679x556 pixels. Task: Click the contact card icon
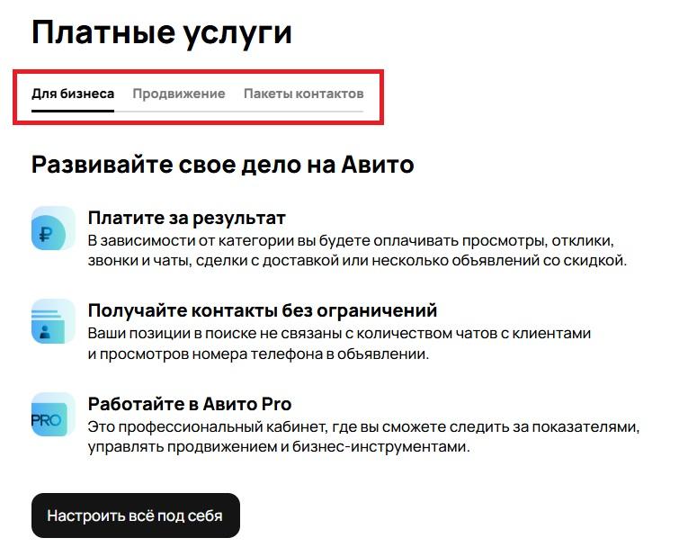pos(53,321)
